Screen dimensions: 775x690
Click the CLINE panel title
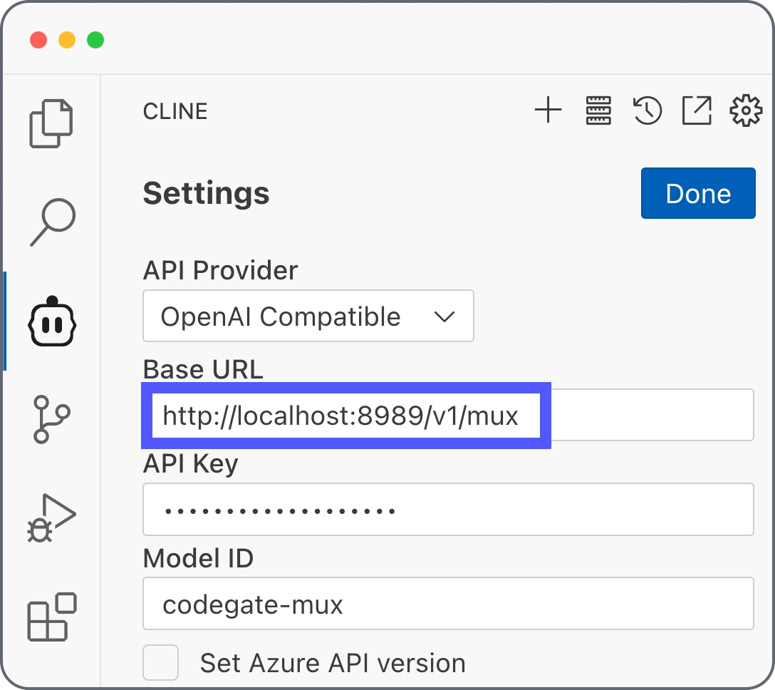[x=175, y=111]
